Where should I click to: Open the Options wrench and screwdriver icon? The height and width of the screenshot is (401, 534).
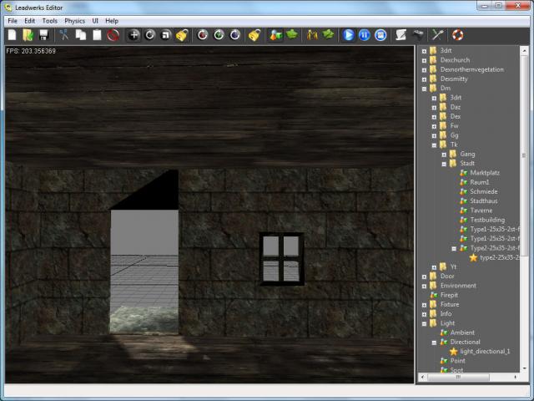(436, 35)
